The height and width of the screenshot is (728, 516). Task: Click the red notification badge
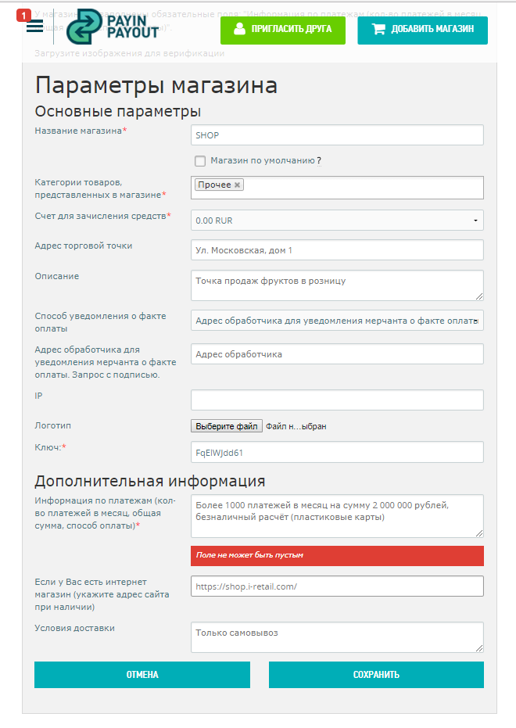[x=23, y=15]
